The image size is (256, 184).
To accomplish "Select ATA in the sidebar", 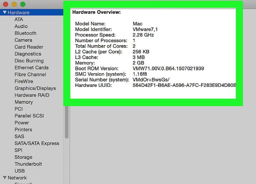I will pos(19,19).
